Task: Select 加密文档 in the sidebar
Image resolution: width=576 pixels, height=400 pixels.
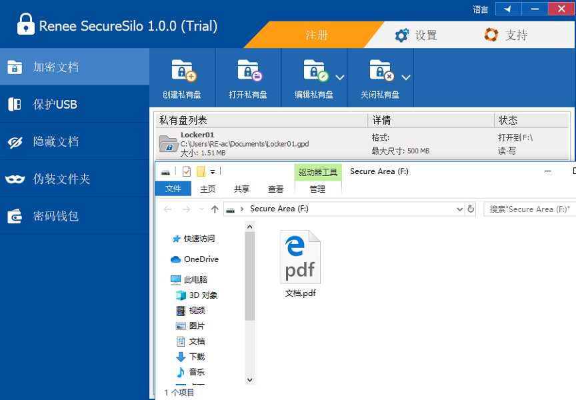Action: [75, 67]
